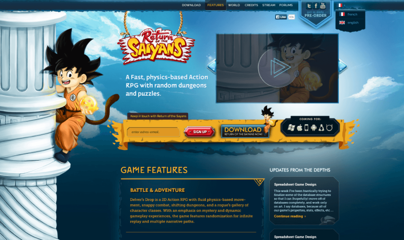Open the Download nav item

click(191, 5)
